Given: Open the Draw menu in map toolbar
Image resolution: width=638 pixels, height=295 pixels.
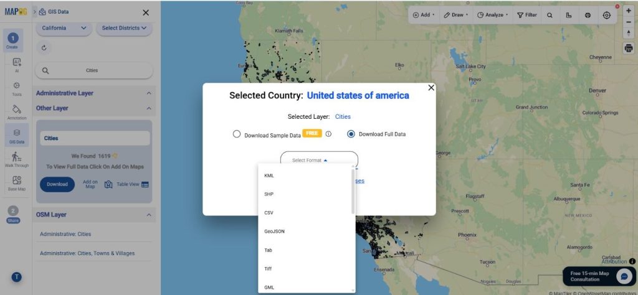Looking at the screenshot, I should point(455,15).
